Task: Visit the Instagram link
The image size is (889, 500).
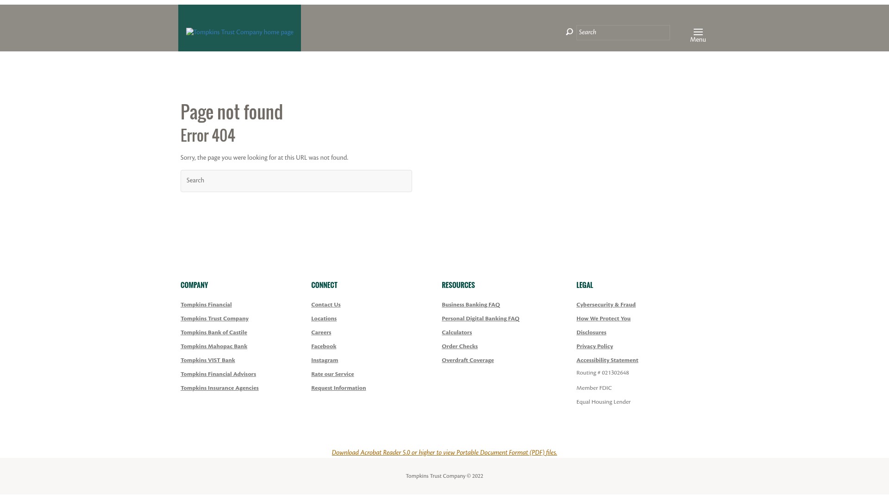Action: point(325,360)
